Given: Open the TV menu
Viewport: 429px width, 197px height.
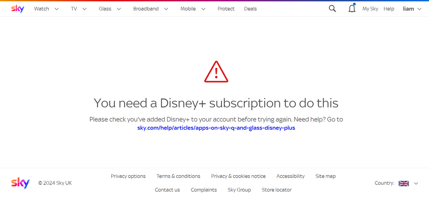Looking at the screenshot, I should pyautogui.click(x=74, y=9).
